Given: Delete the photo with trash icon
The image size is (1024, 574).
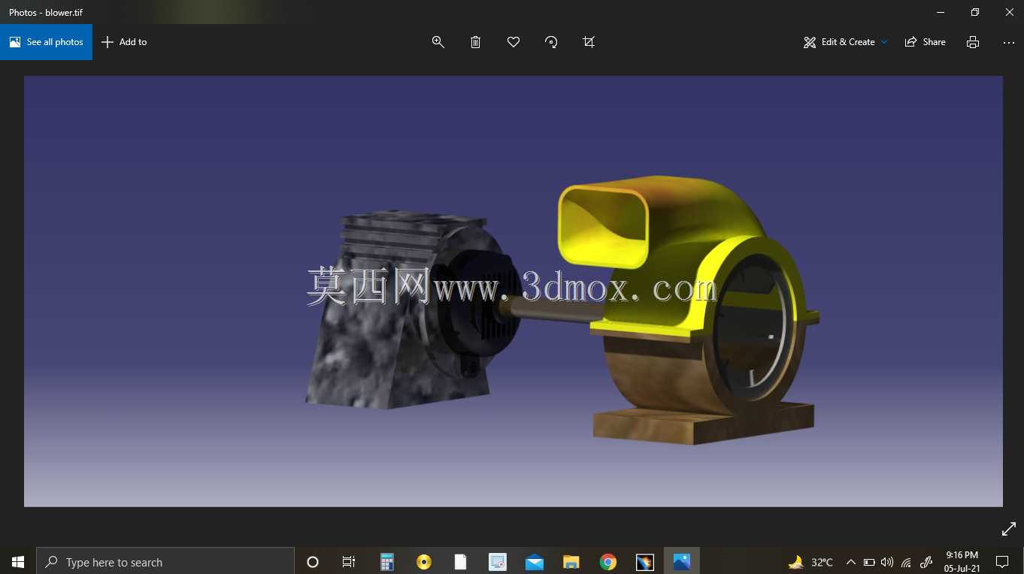Looking at the screenshot, I should [476, 42].
